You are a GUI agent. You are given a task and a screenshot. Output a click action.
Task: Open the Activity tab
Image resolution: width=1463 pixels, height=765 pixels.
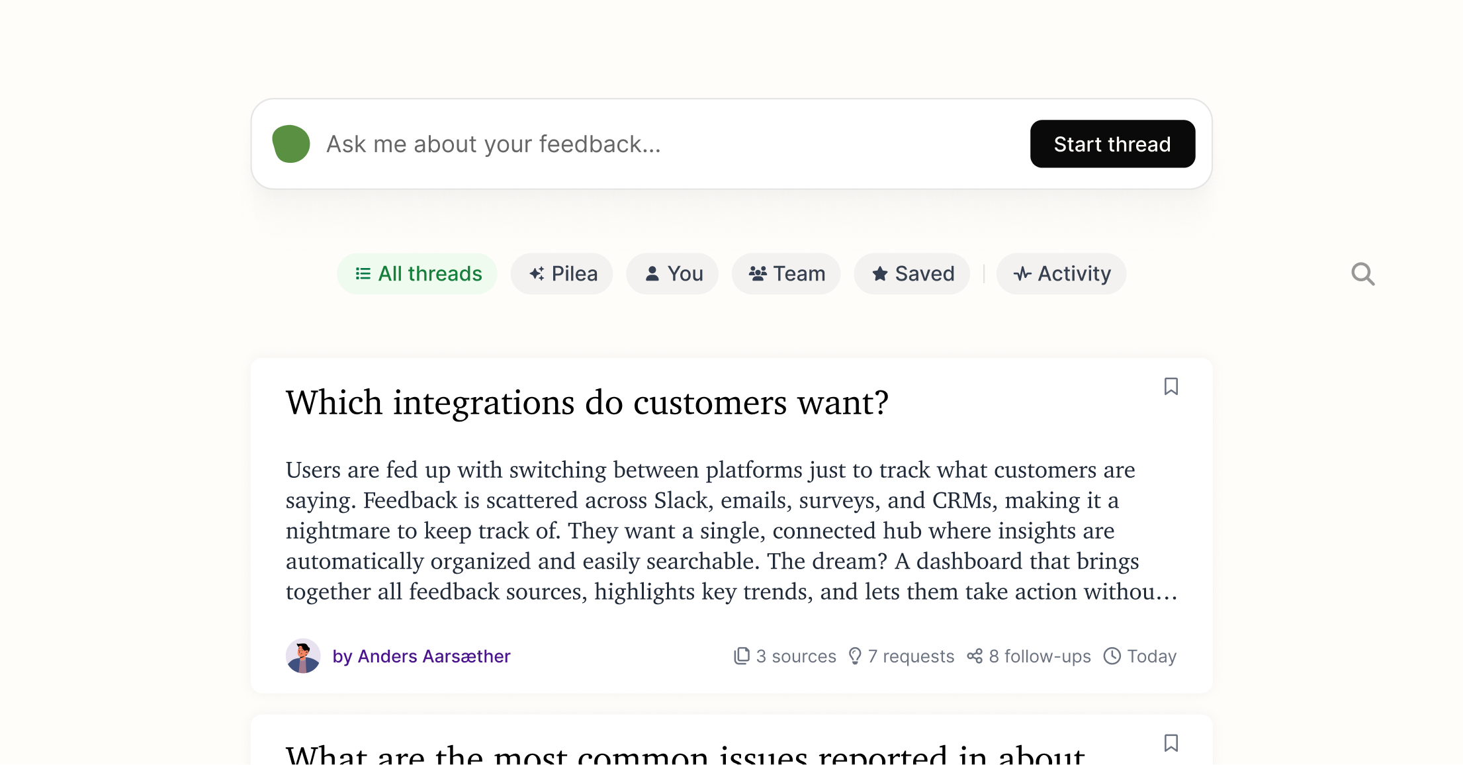(x=1061, y=273)
